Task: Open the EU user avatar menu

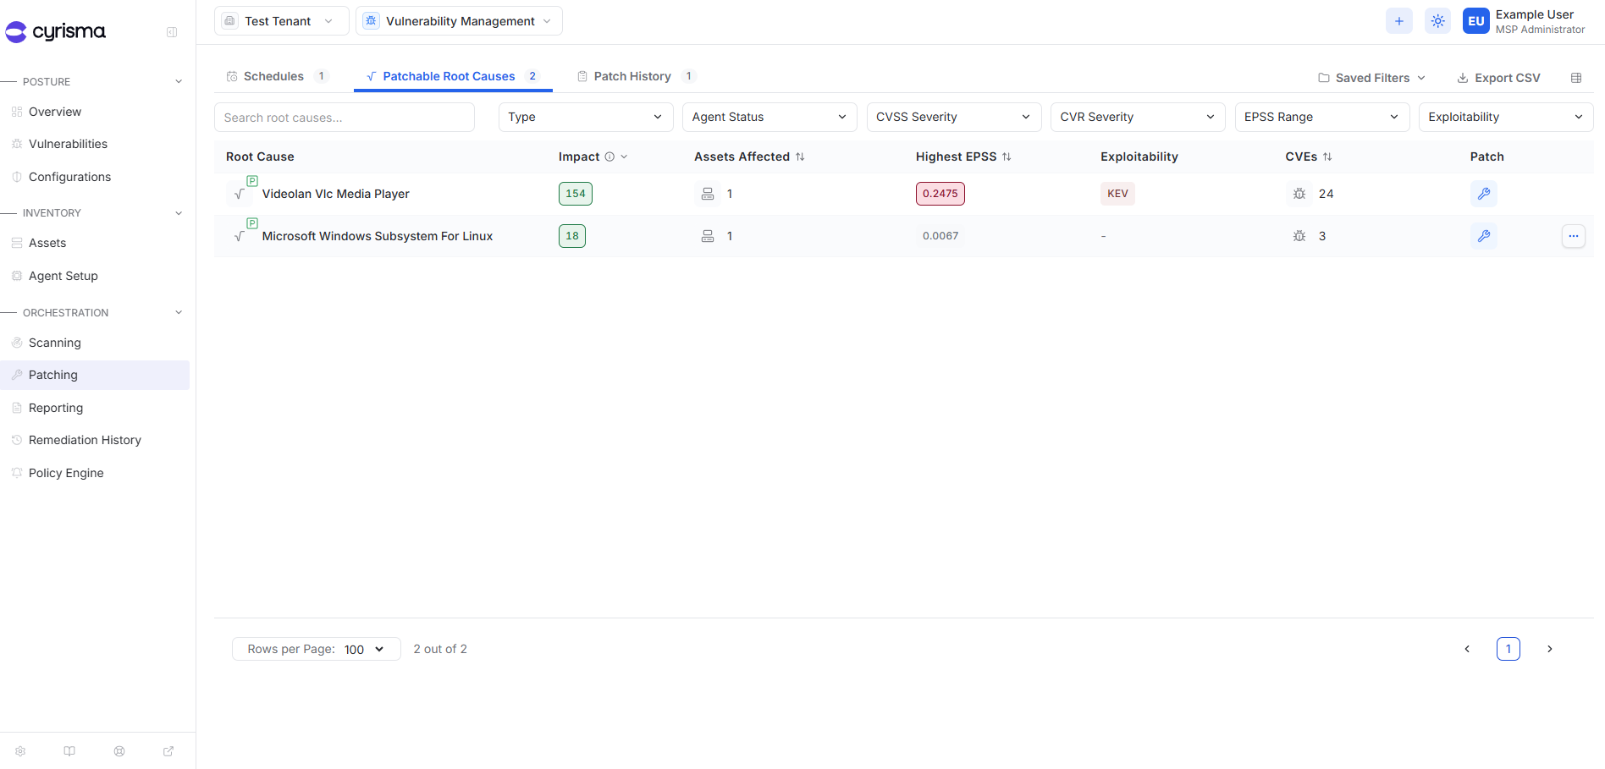Action: pos(1476,21)
